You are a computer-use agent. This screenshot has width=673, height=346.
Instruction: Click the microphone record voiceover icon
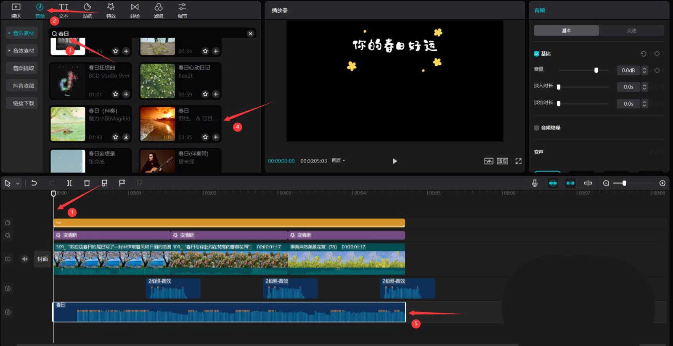click(x=534, y=183)
